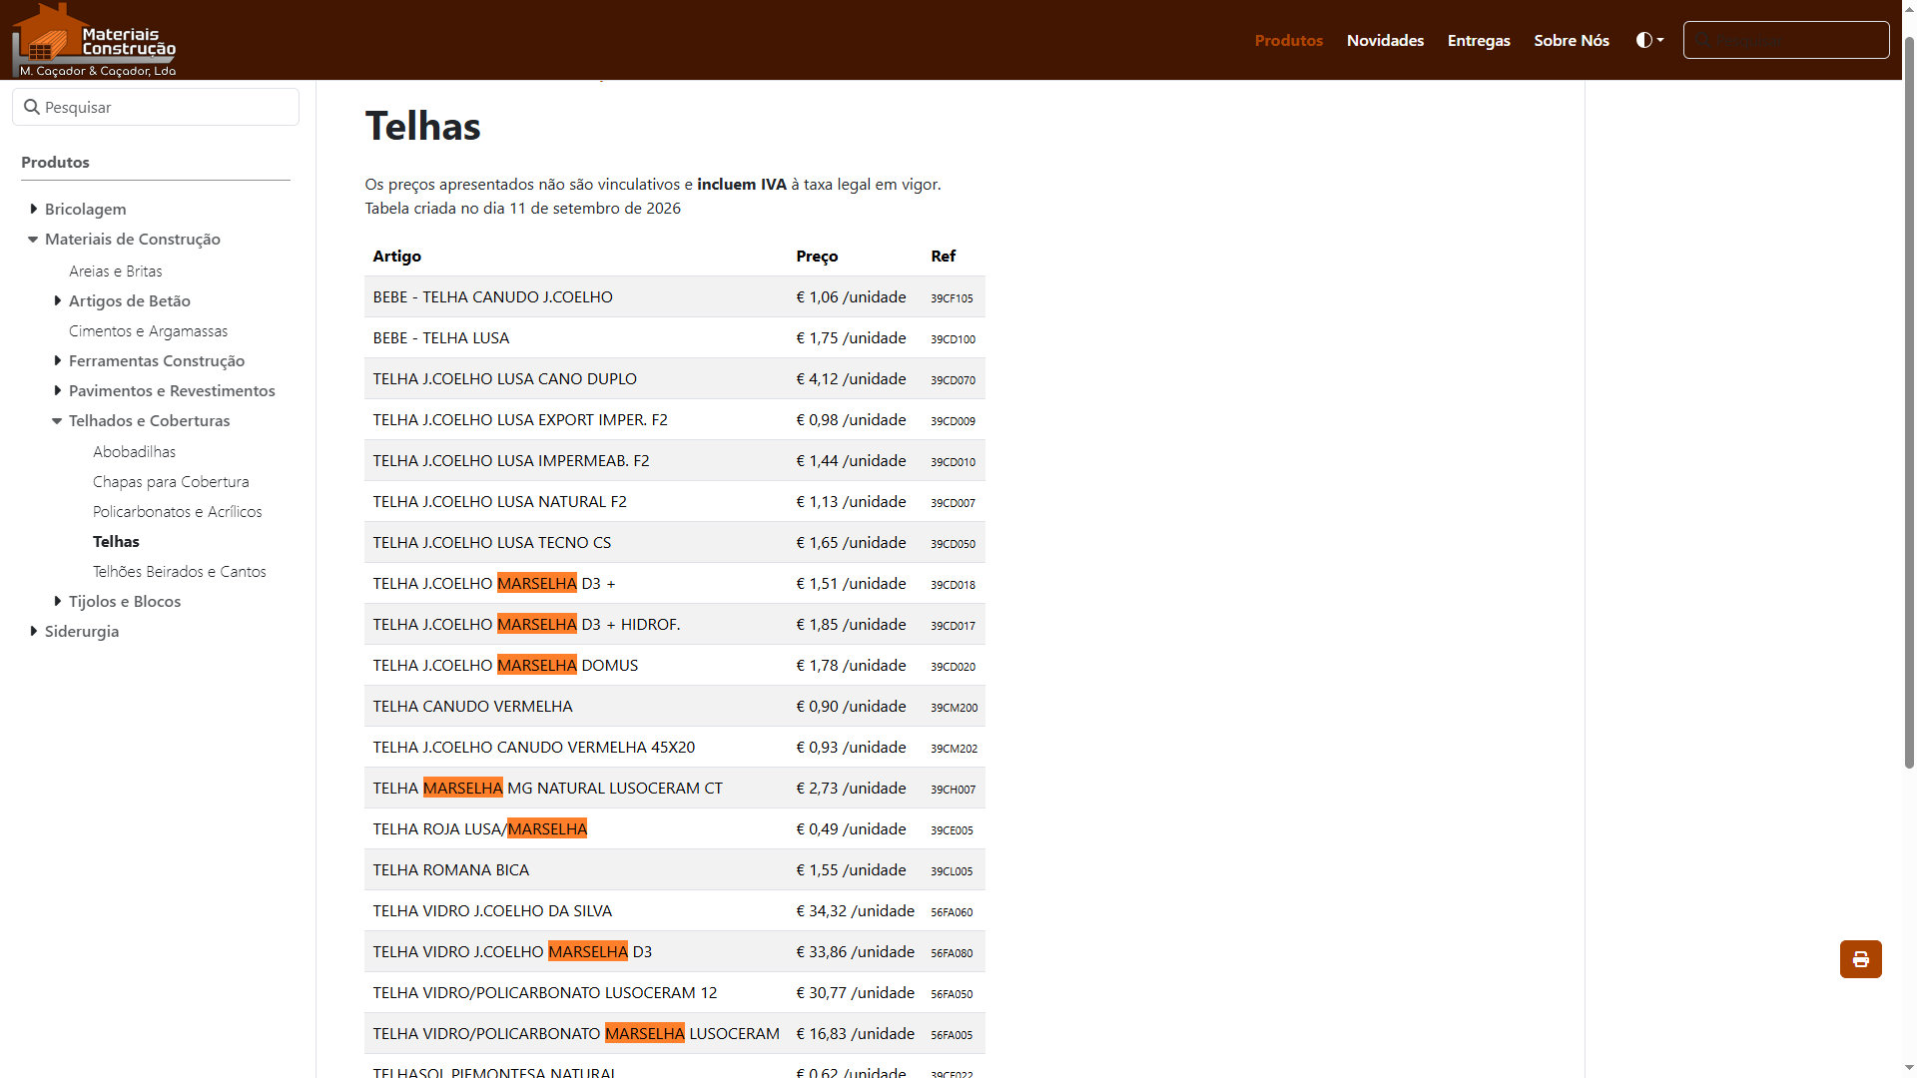Click the Materiais Construção logo
The width and height of the screenshot is (1917, 1078).
pos(94,40)
